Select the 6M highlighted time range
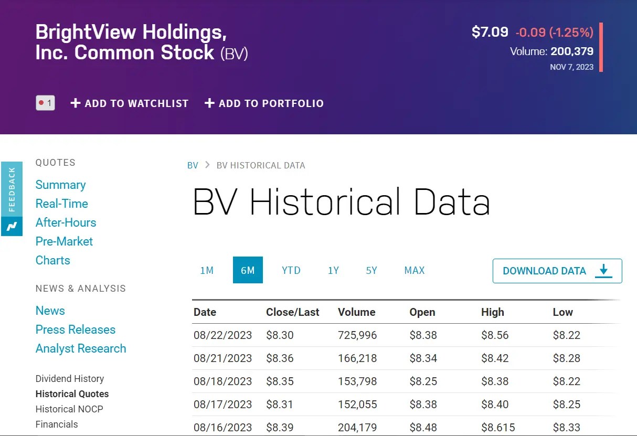Viewport: 637px width, 436px height. [248, 270]
